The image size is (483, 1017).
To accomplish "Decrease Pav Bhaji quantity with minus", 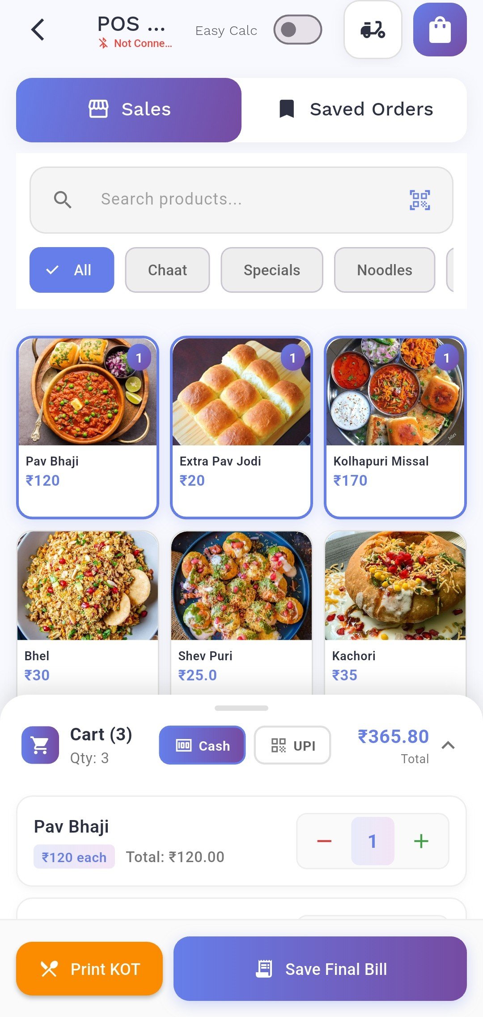I will (x=324, y=841).
